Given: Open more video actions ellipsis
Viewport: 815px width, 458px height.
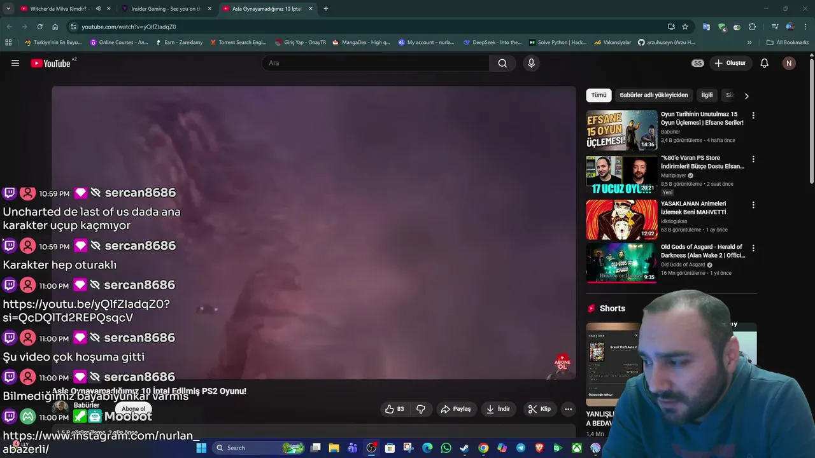Looking at the screenshot, I should pos(569,409).
